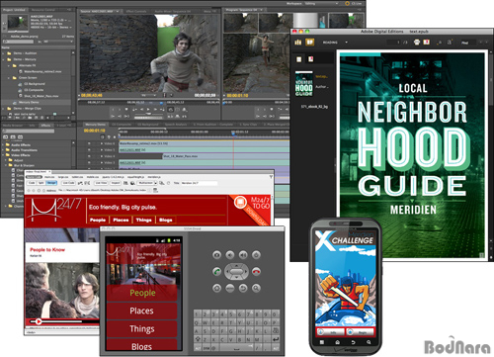Collapse the Video Effects folder
Image resolution: width=494 pixels, height=357 pixels.
(x=3, y=155)
